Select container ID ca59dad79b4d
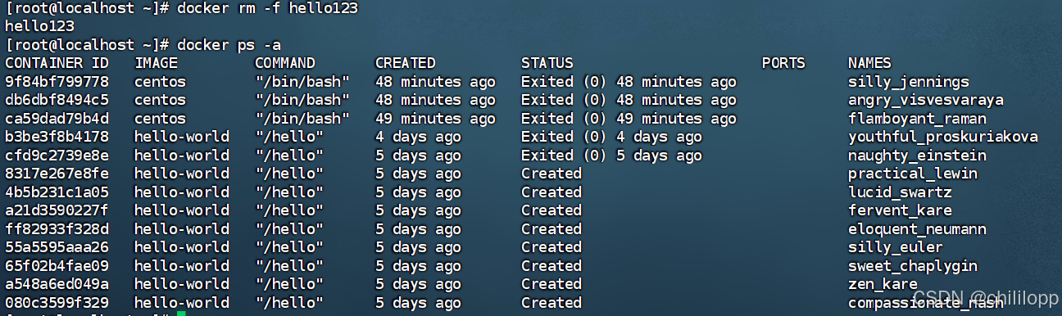This screenshot has height=316, width=1062. point(57,119)
